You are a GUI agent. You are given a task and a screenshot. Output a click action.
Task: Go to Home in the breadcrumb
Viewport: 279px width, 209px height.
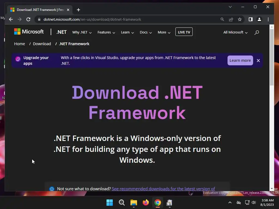20,44
